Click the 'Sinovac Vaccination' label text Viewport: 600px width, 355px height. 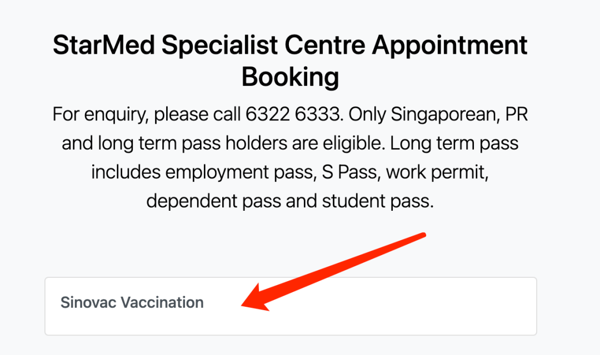(x=132, y=303)
